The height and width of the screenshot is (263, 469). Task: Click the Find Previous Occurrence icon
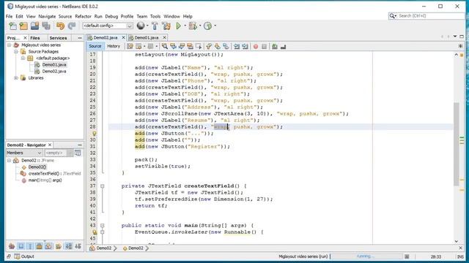pos(173,46)
